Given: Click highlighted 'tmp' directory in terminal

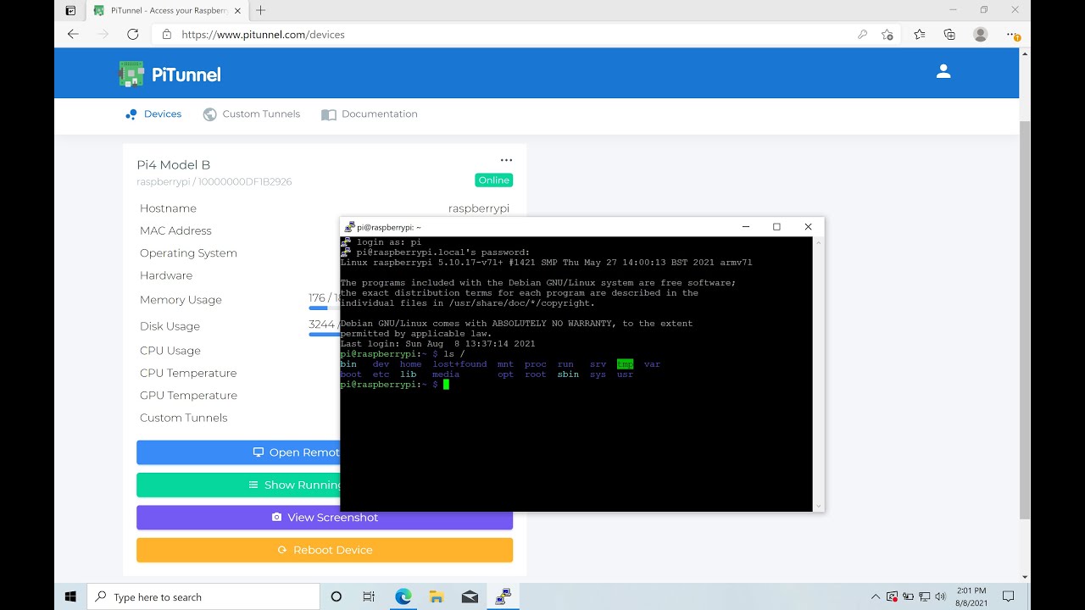Looking at the screenshot, I should click(625, 364).
